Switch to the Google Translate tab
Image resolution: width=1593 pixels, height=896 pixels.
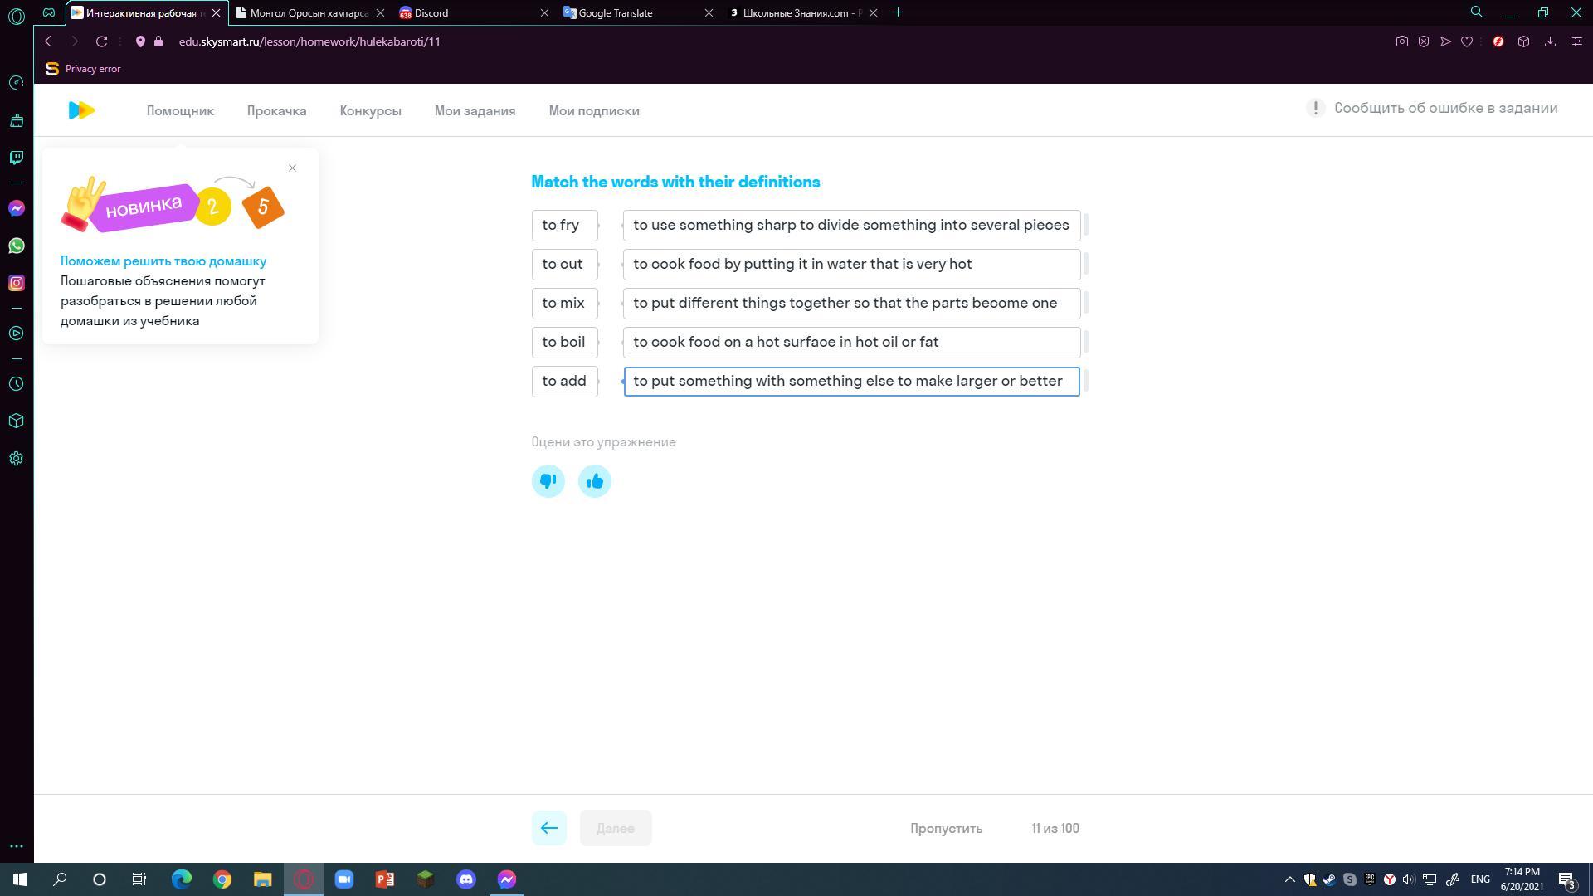tap(616, 12)
